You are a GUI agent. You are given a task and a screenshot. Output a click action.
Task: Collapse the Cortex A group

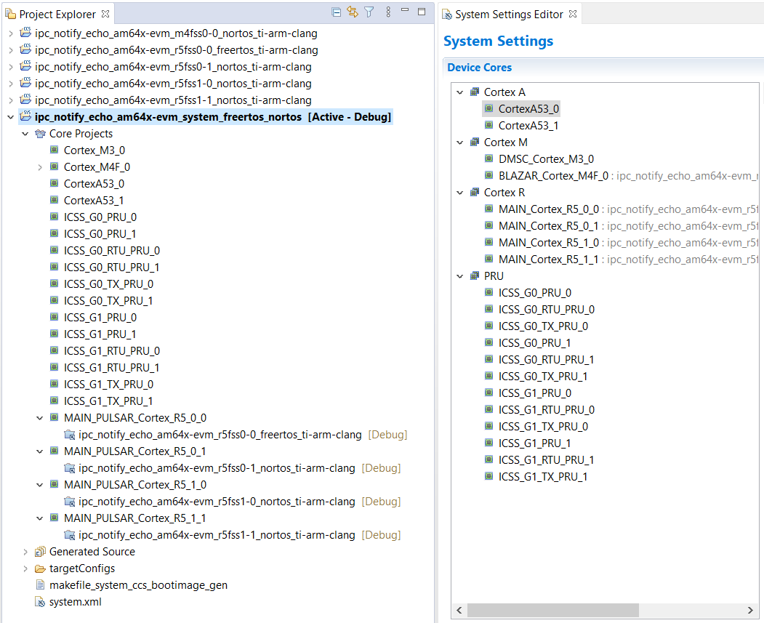[459, 92]
